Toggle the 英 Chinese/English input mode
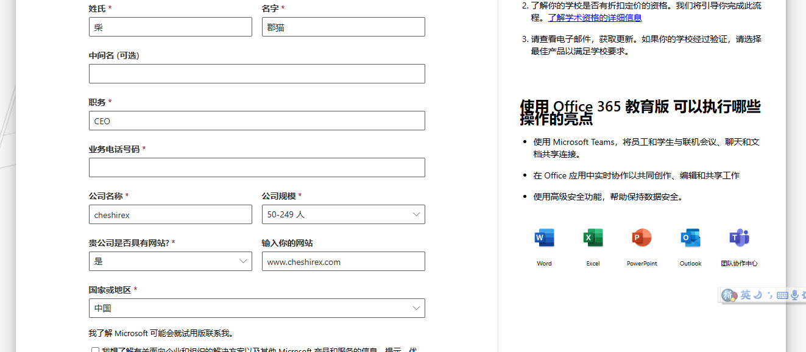 click(745, 295)
